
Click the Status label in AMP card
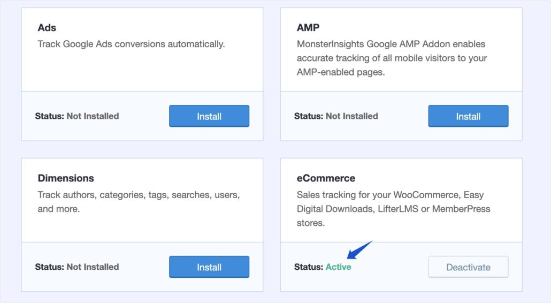click(309, 116)
